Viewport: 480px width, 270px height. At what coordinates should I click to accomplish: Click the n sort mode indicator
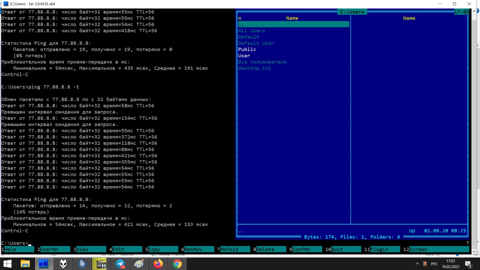240,18
